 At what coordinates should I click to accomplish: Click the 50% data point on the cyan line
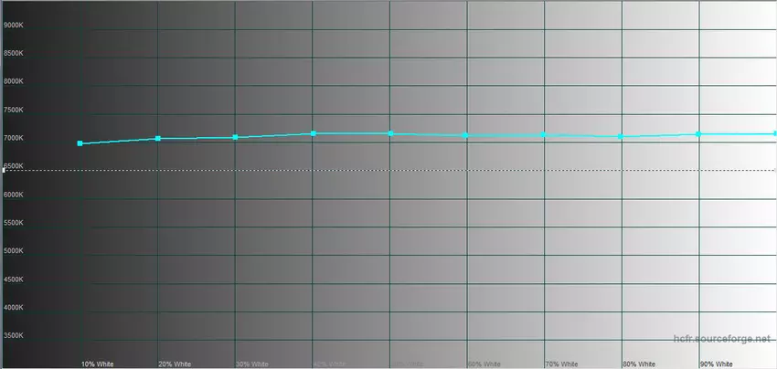pos(390,133)
